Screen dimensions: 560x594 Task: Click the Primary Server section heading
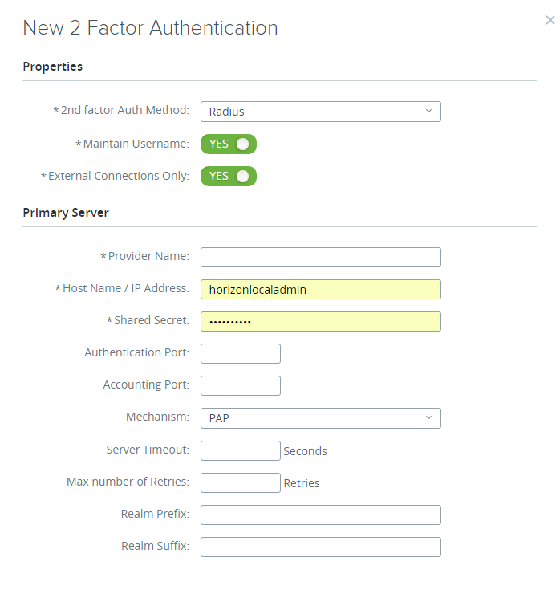click(66, 213)
